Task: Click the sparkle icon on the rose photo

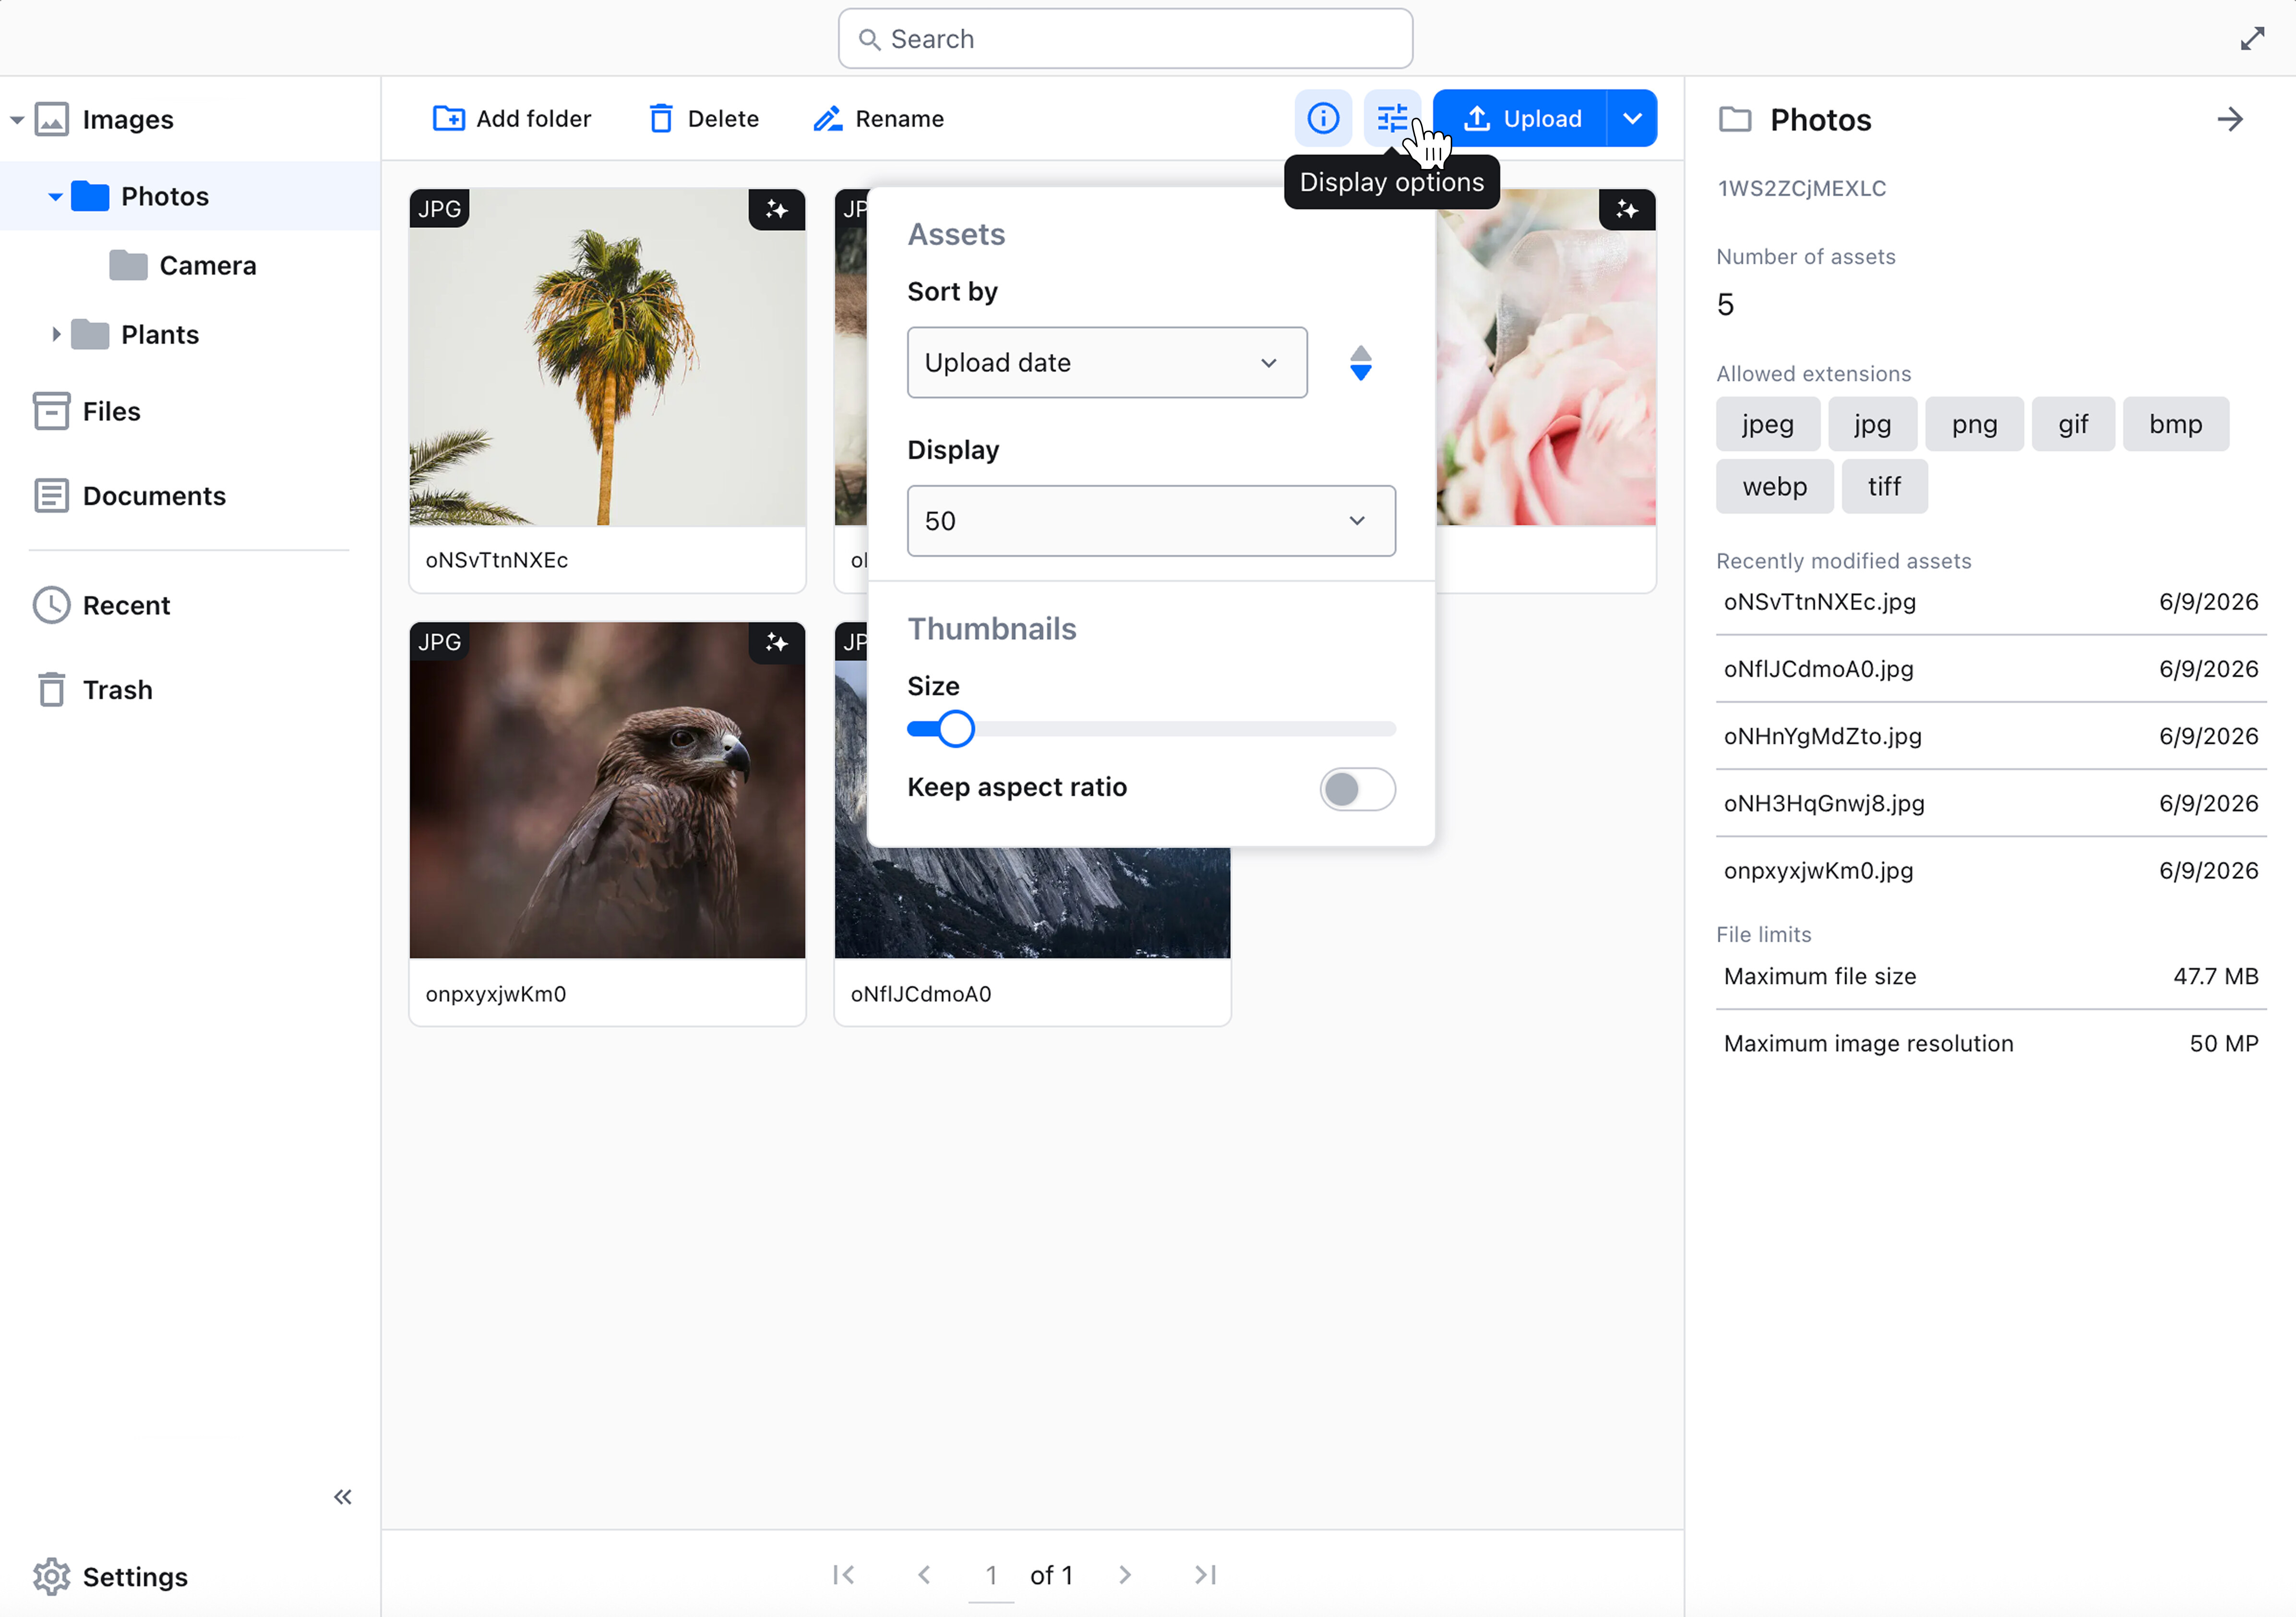Action: click(1627, 209)
